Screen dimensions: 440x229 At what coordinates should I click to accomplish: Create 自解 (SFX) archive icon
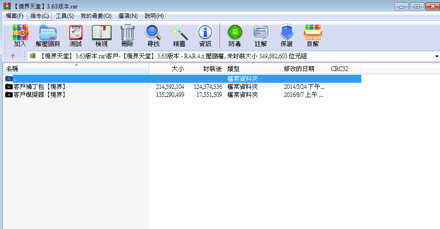(x=313, y=35)
